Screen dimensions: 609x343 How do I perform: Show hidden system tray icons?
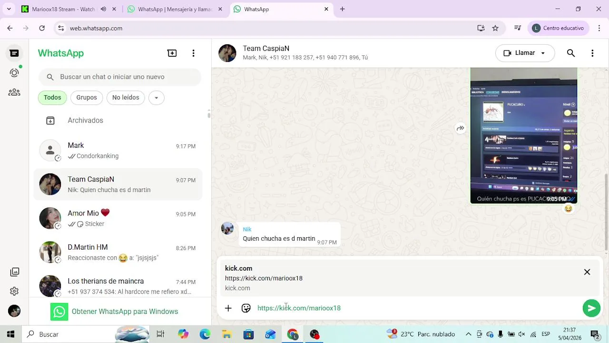[468, 334]
